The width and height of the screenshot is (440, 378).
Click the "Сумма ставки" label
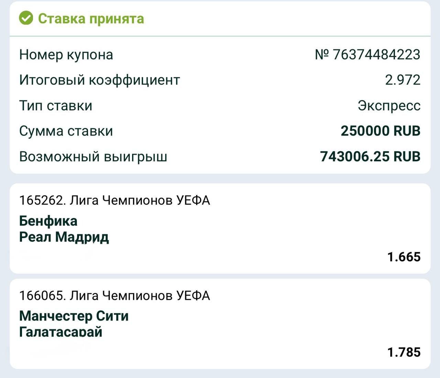coord(66,131)
